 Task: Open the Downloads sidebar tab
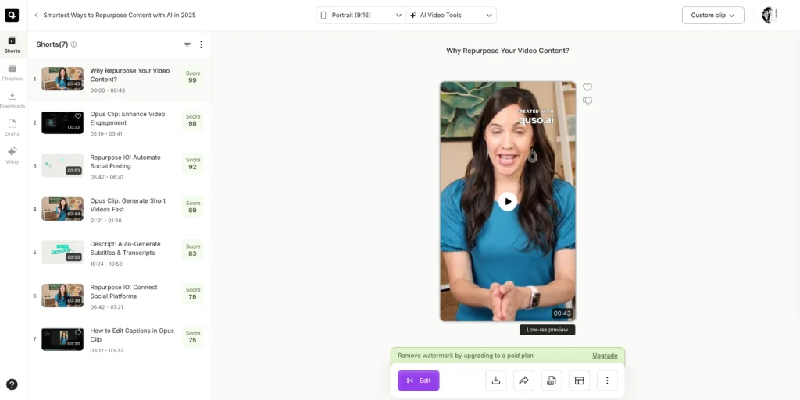point(12,101)
